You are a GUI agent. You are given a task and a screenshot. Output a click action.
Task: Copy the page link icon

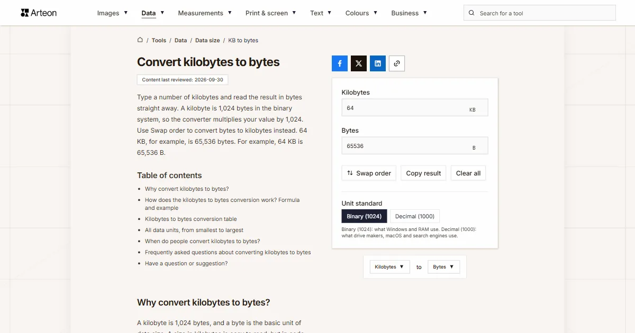click(x=397, y=63)
